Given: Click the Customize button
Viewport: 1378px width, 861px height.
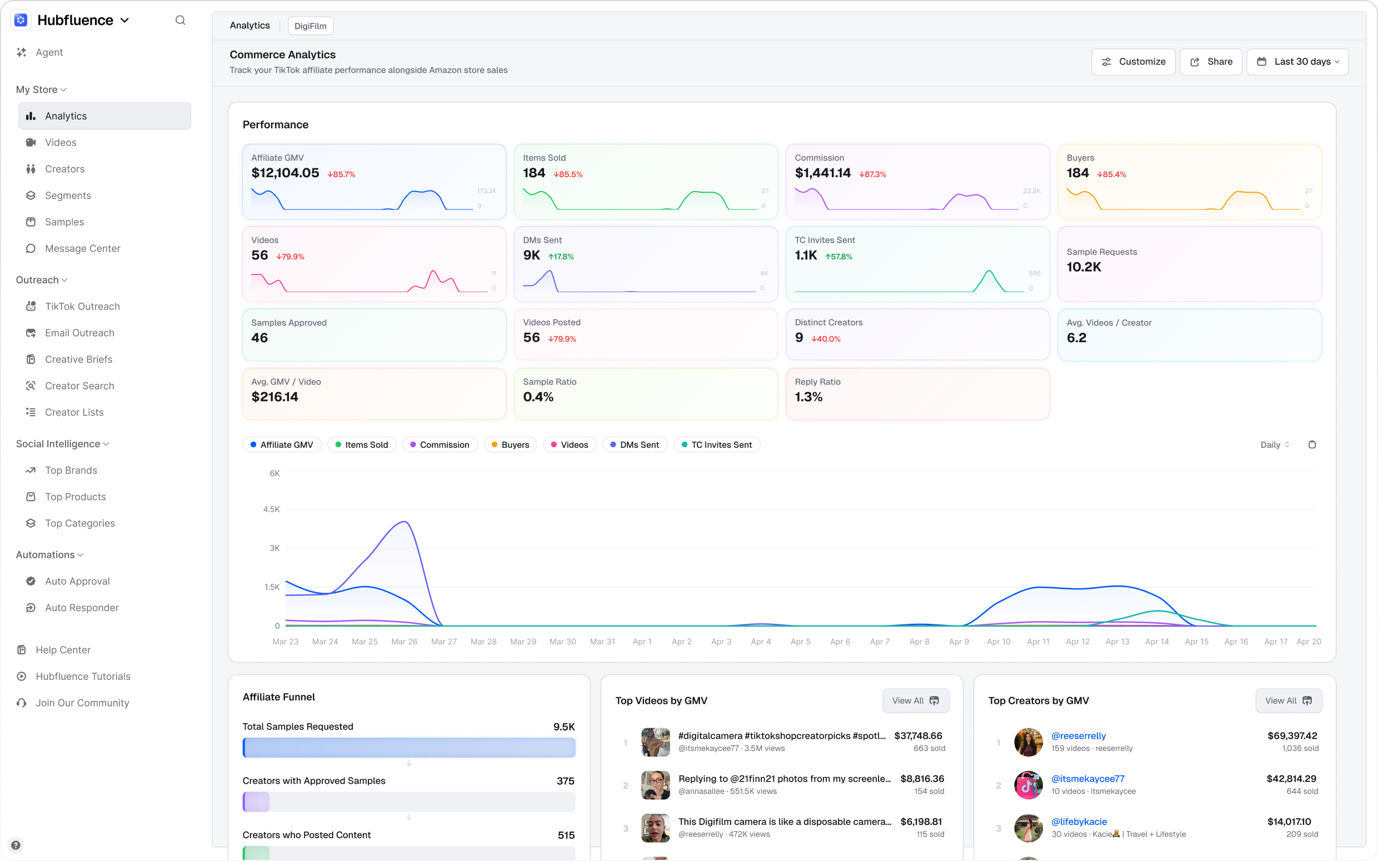Looking at the screenshot, I should tap(1132, 62).
